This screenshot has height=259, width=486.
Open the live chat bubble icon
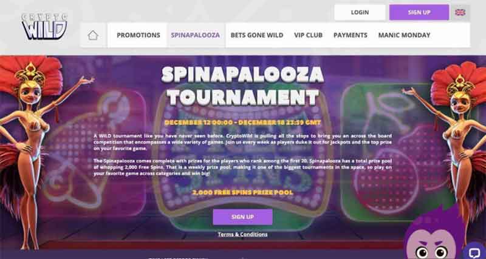click(x=475, y=252)
